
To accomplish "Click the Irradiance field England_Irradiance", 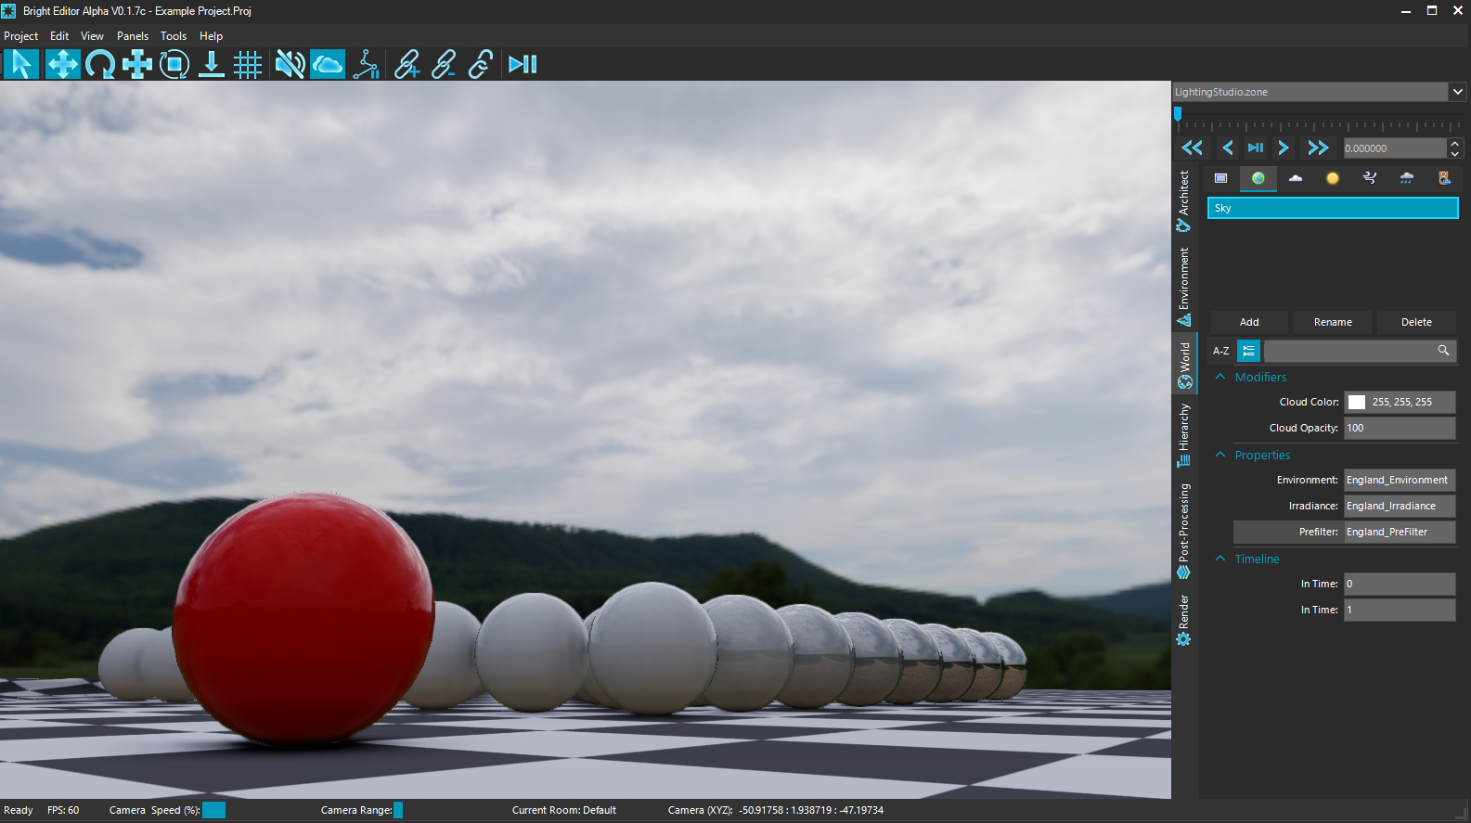I will 1400,506.
